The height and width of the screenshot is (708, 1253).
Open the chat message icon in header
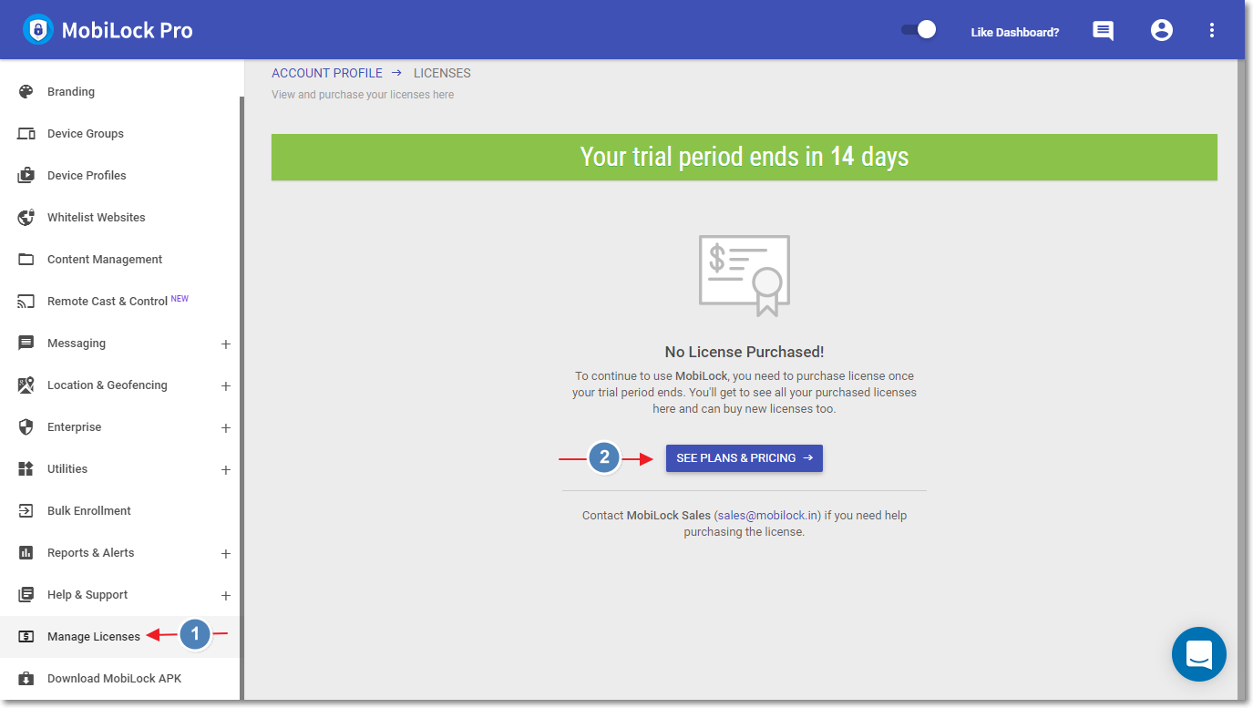coord(1103,31)
